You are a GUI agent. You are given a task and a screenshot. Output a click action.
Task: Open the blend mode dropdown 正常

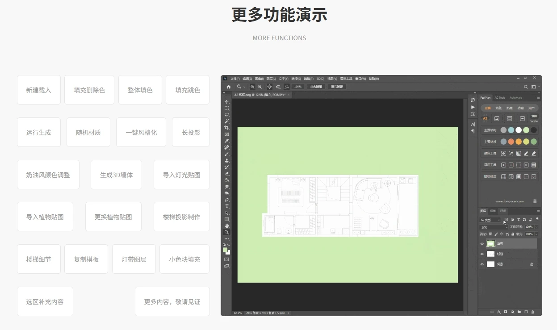click(494, 227)
